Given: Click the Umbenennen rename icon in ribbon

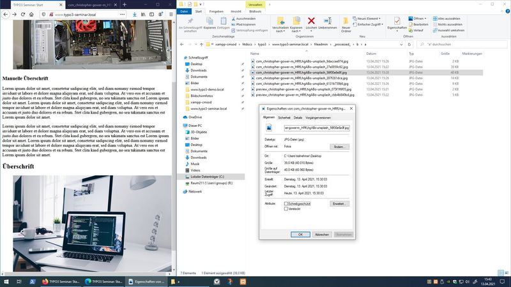Looking at the screenshot, I should 327,23.
